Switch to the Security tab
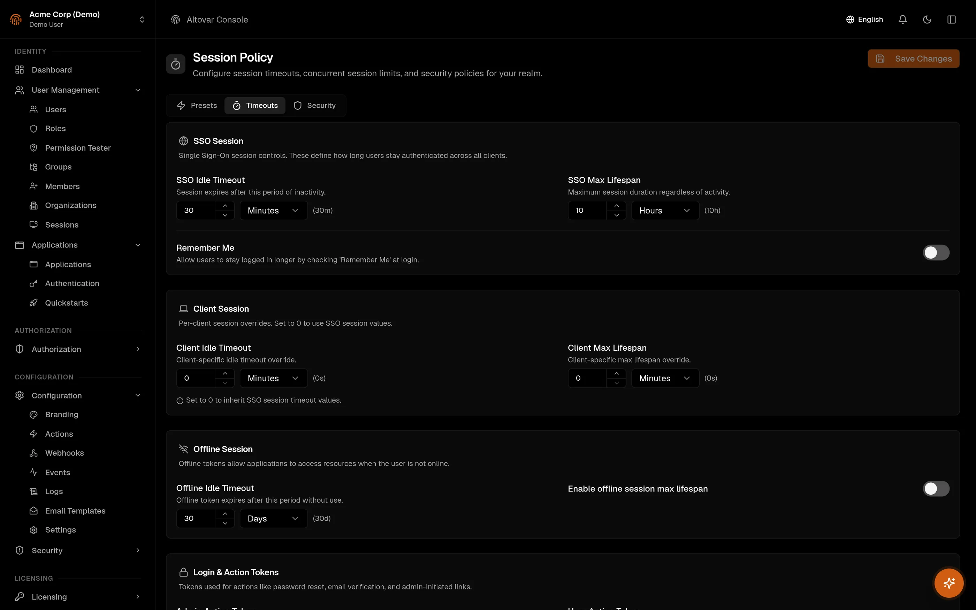Viewport: 976px width, 610px height. (x=314, y=105)
